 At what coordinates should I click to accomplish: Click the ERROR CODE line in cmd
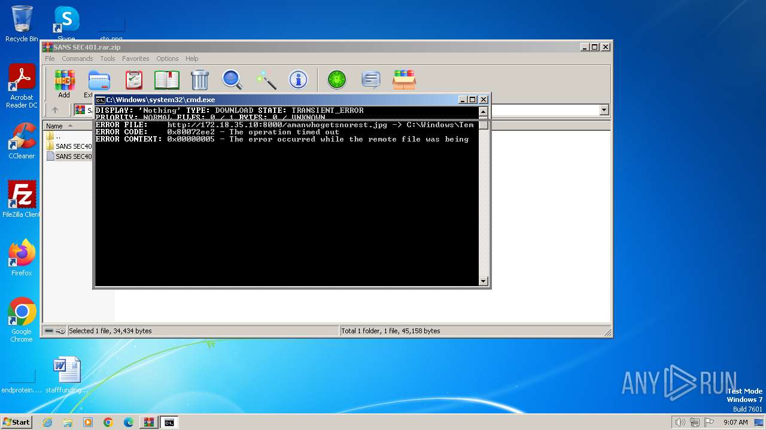click(217, 132)
